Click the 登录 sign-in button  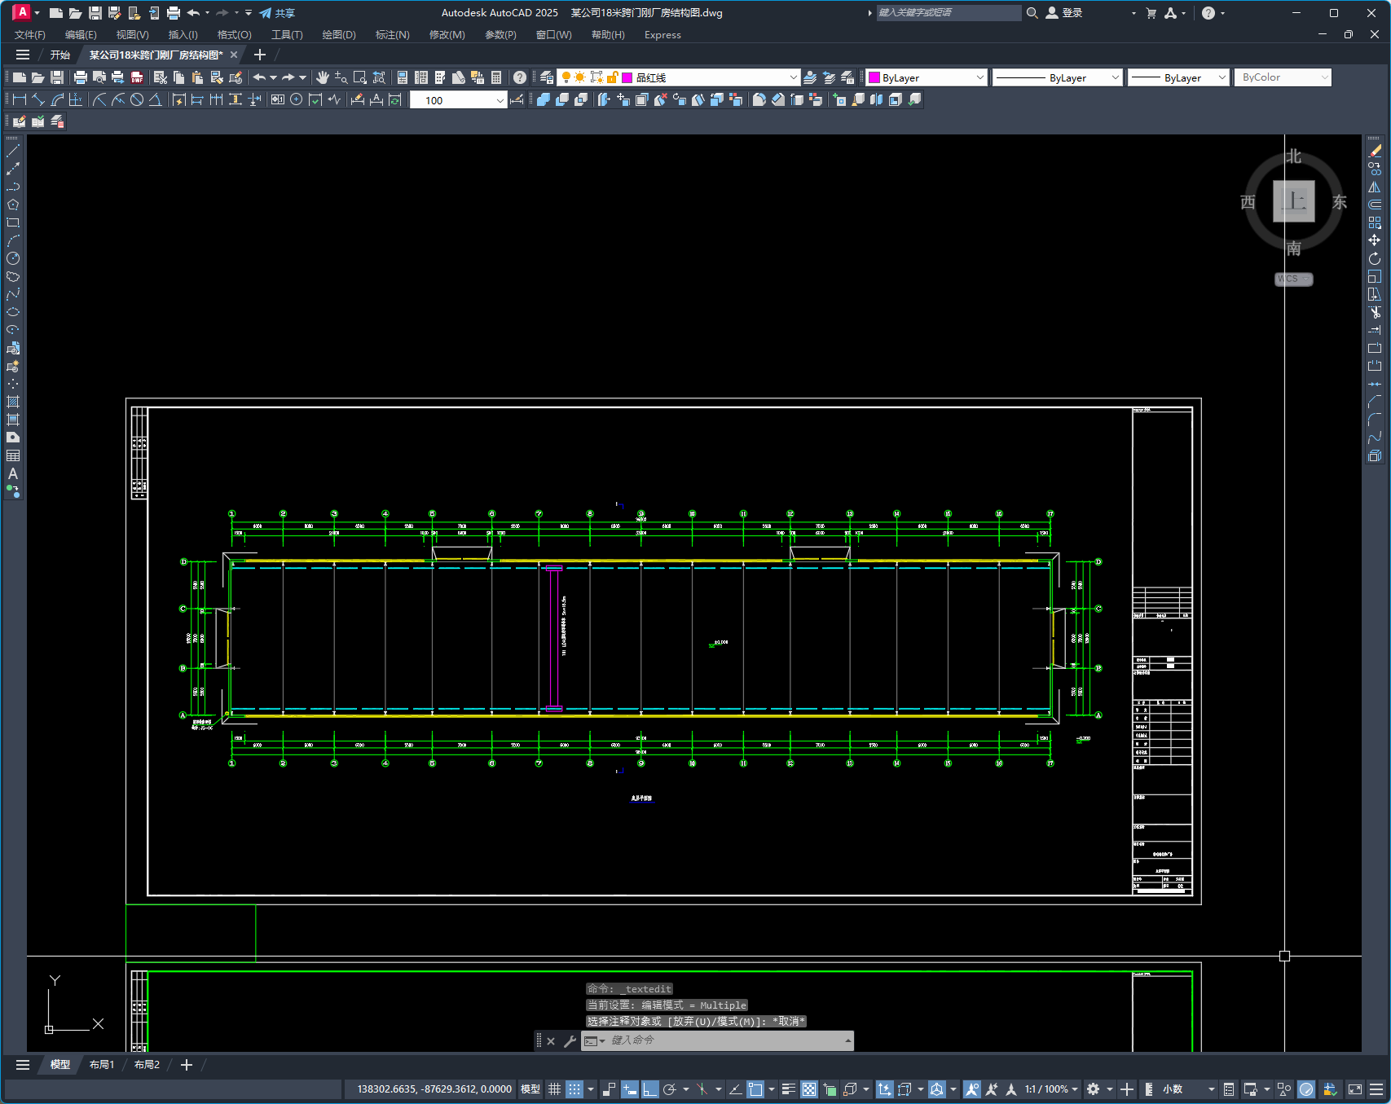(x=1064, y=13)
